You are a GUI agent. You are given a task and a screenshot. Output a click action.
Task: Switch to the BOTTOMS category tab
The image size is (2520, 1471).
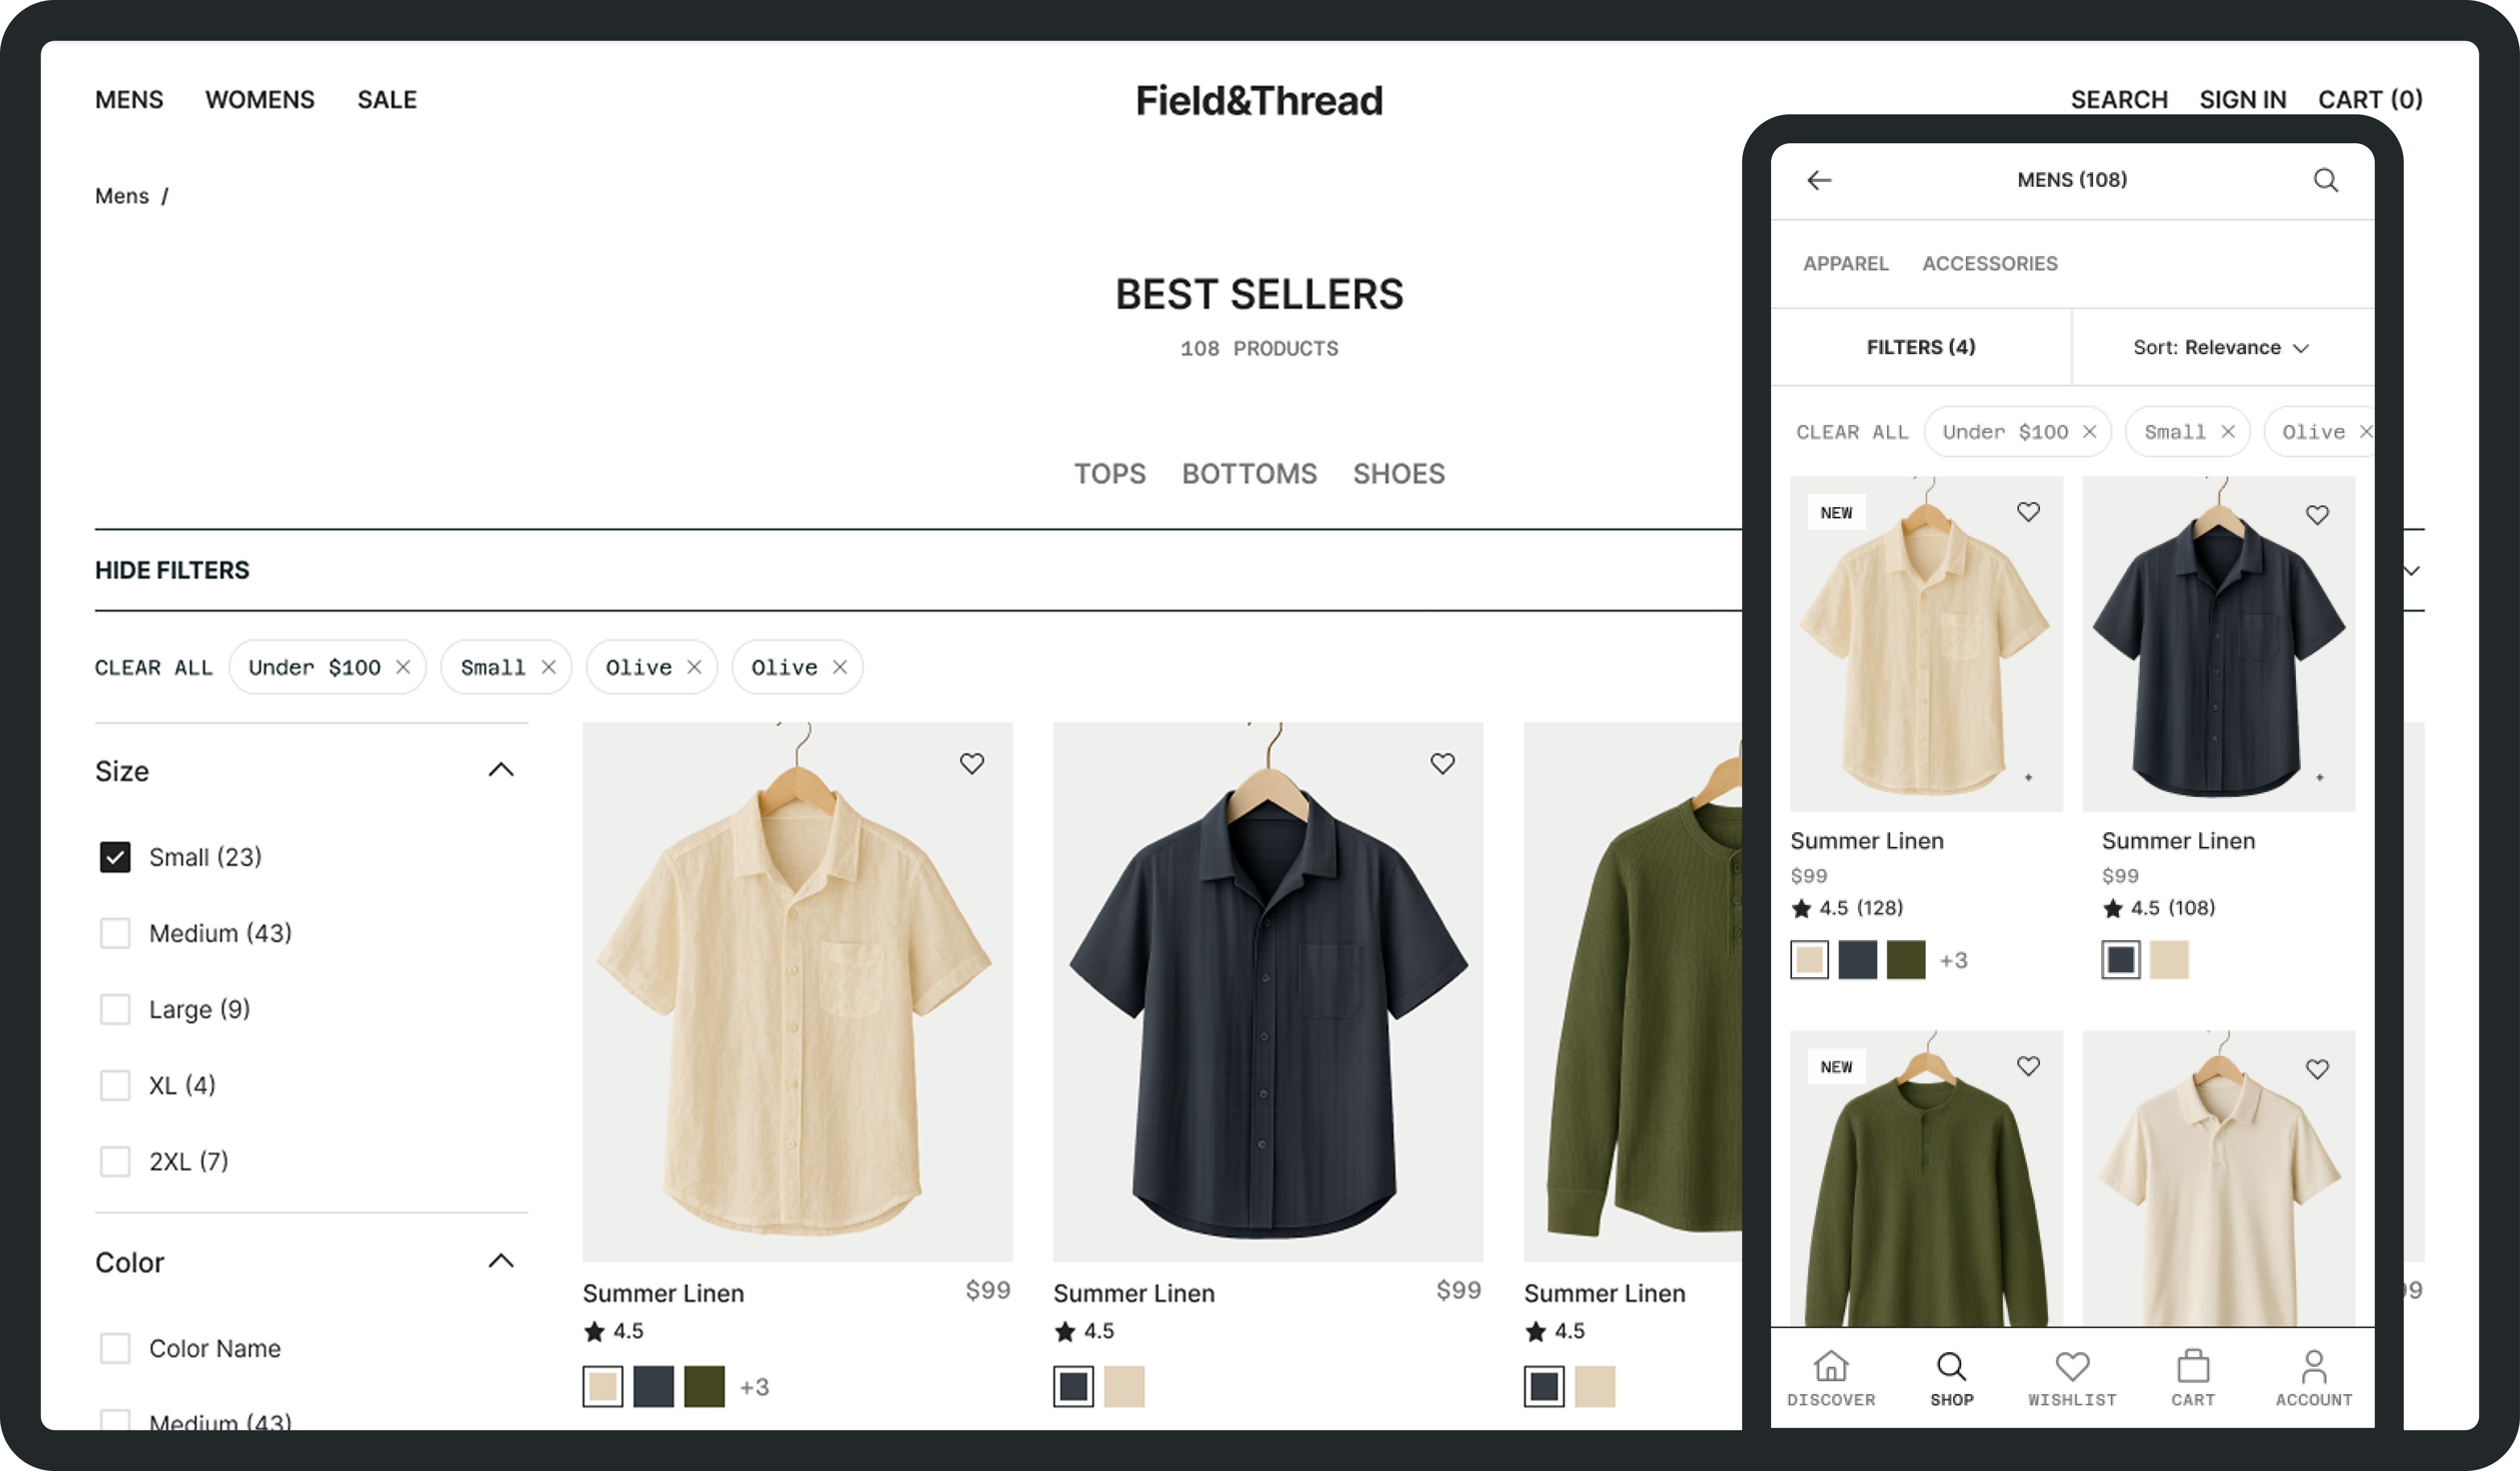1249,473
